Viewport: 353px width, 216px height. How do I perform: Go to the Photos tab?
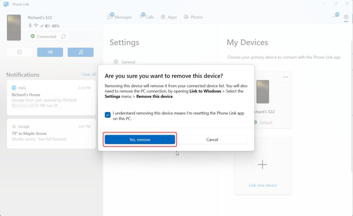193,17
